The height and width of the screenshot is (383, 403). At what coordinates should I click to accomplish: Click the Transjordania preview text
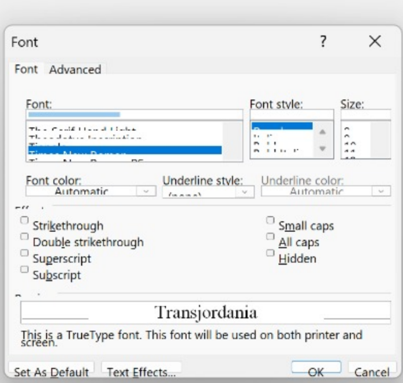point(206,313)
